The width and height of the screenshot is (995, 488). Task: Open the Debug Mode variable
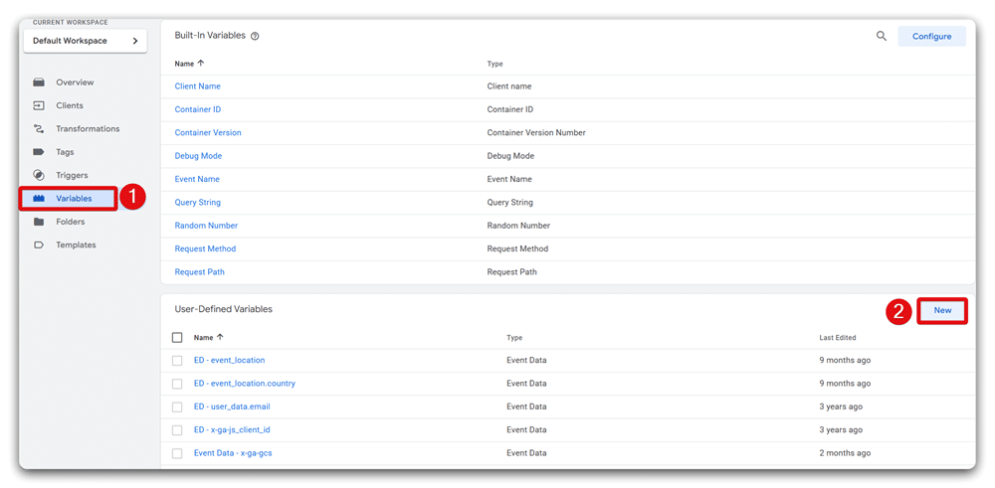(x=198, y=156)
